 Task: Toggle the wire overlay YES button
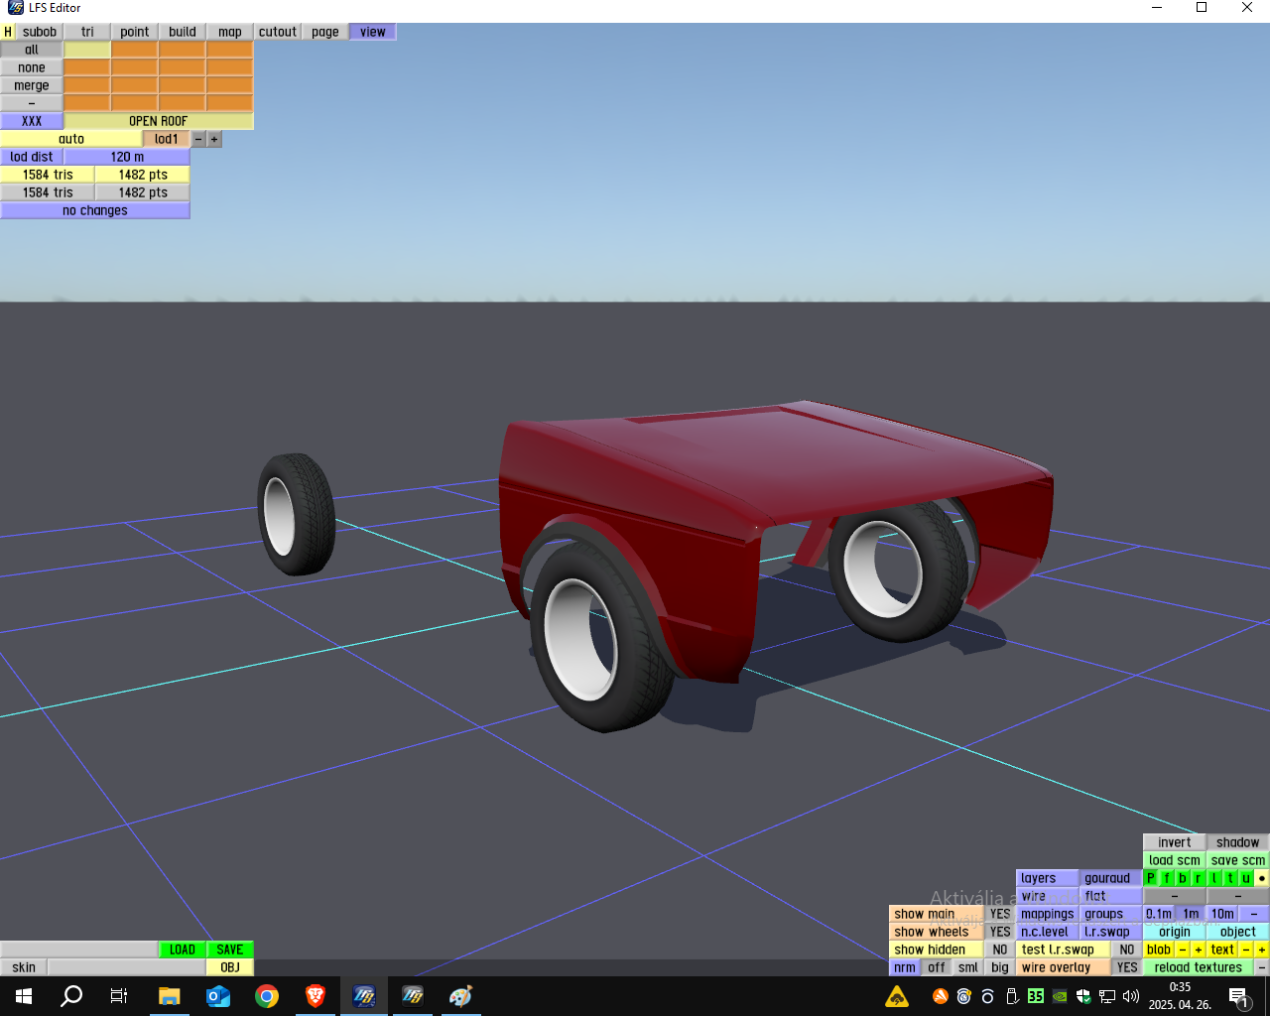pos(1127,967)
